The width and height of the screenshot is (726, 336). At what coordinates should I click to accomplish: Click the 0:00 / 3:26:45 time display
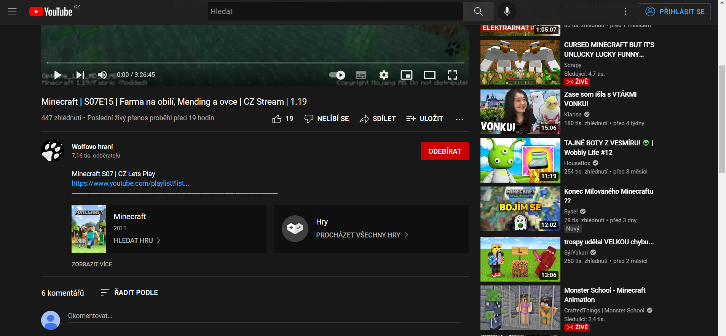pyautogui.click(x=136, y=75)
